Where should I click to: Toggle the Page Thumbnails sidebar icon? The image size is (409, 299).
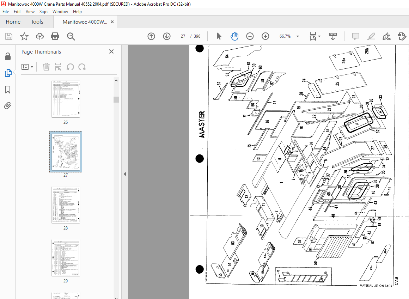point(8,73)
